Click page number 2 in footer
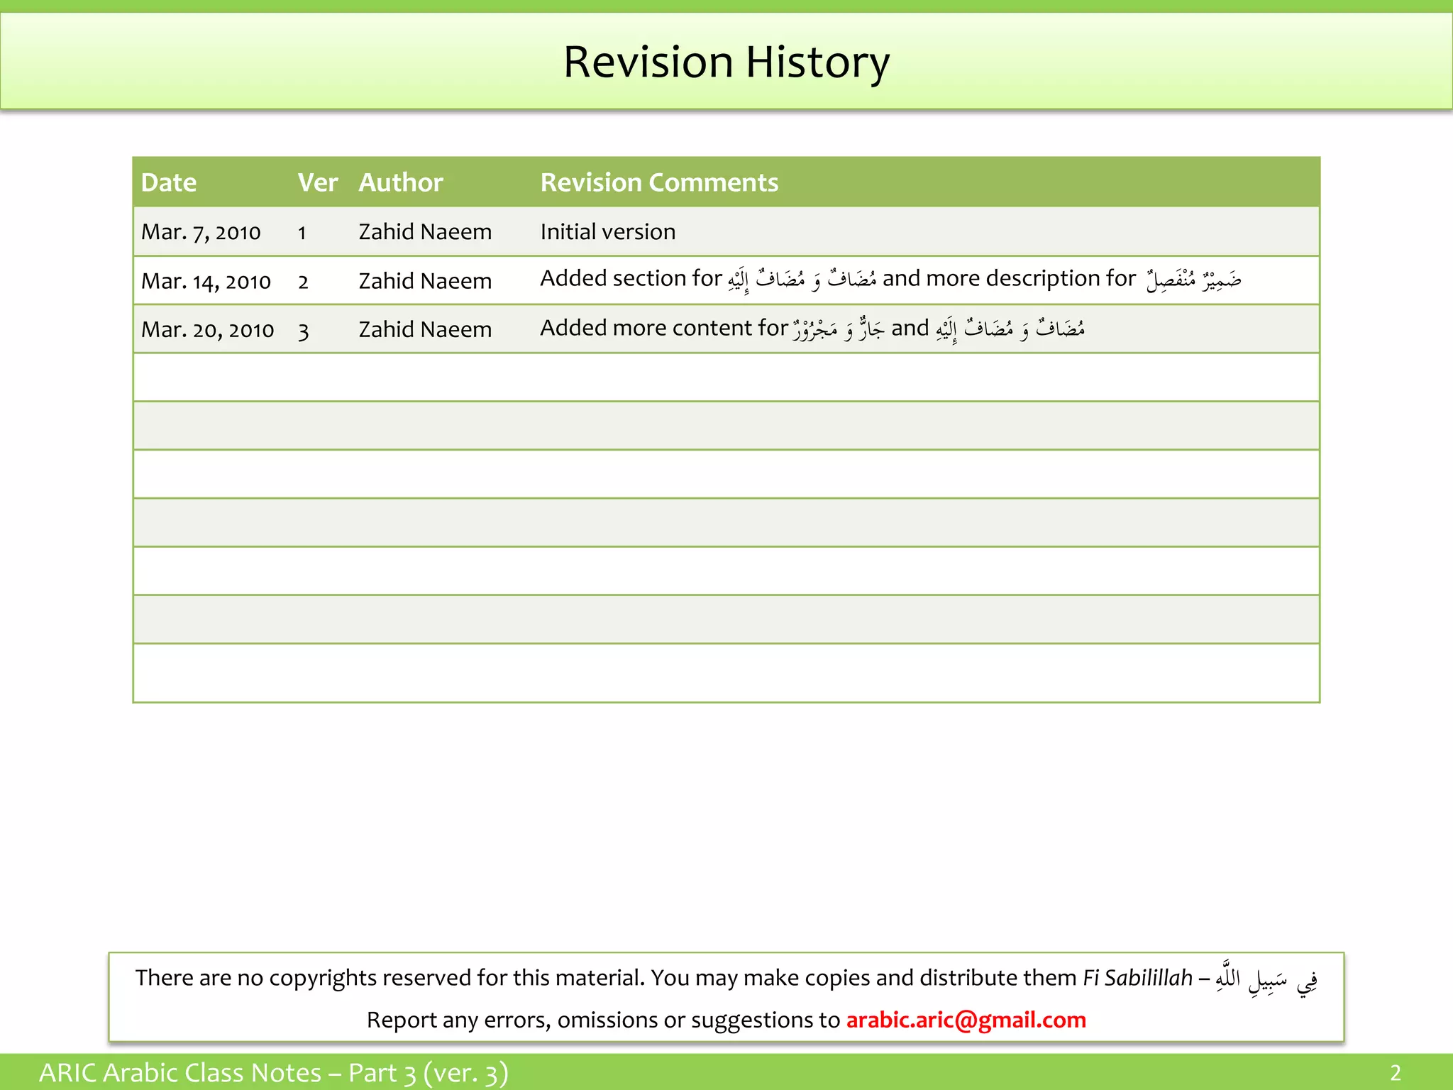Screen dimensions: 1453x1090 [x=1396, y=1072]
